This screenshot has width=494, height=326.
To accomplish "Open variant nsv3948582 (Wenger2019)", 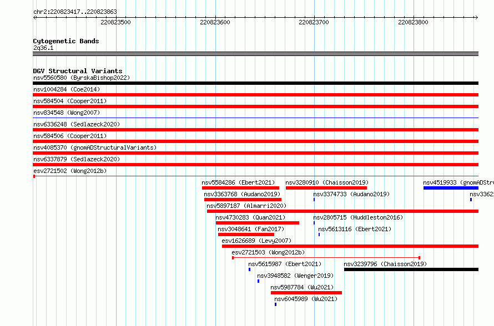I will (295, 276).
